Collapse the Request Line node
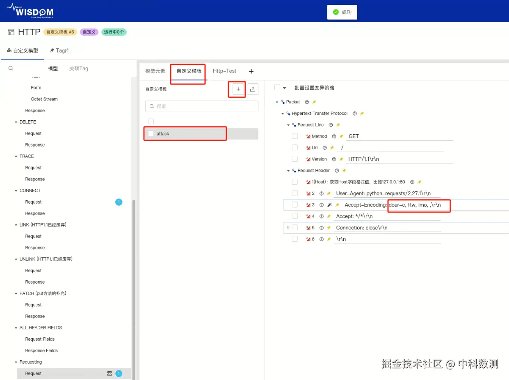Viewport: 509px width, 380px height. [288, 125]
